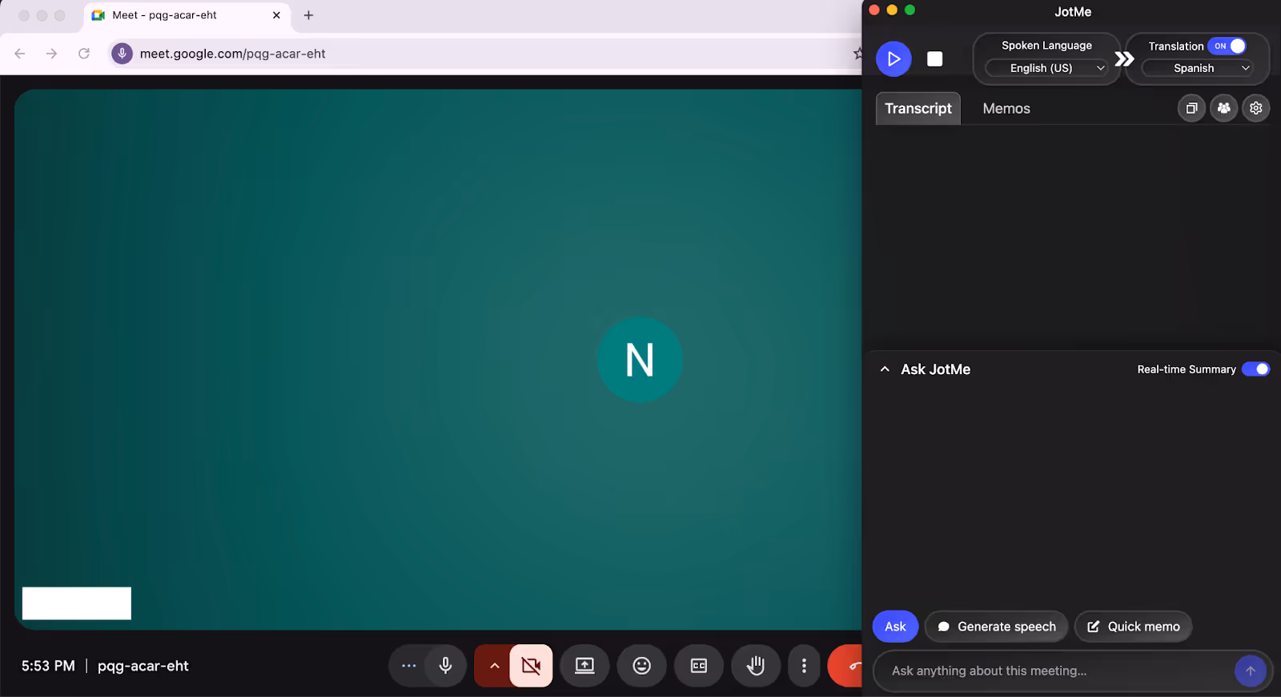Click the browser forward arrow

(52, 54)
